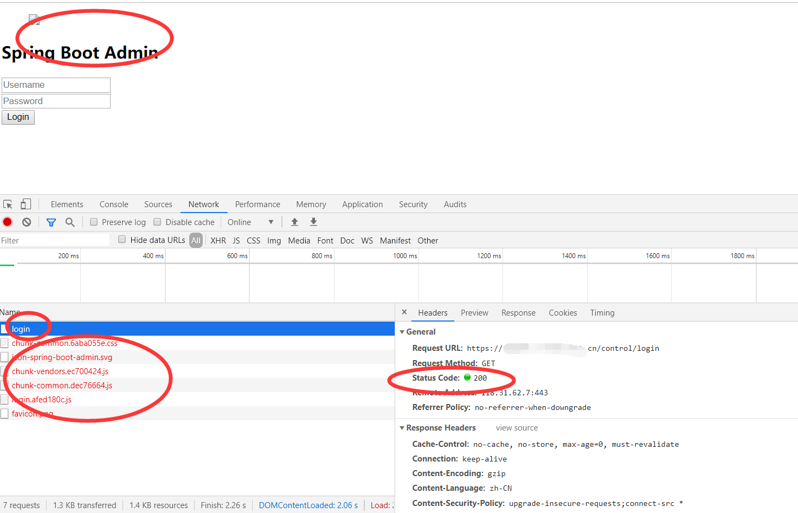Viewport: 798px width, 513px height.
Task: Switch to the Preview tab
Action: (x=474, y=313)
